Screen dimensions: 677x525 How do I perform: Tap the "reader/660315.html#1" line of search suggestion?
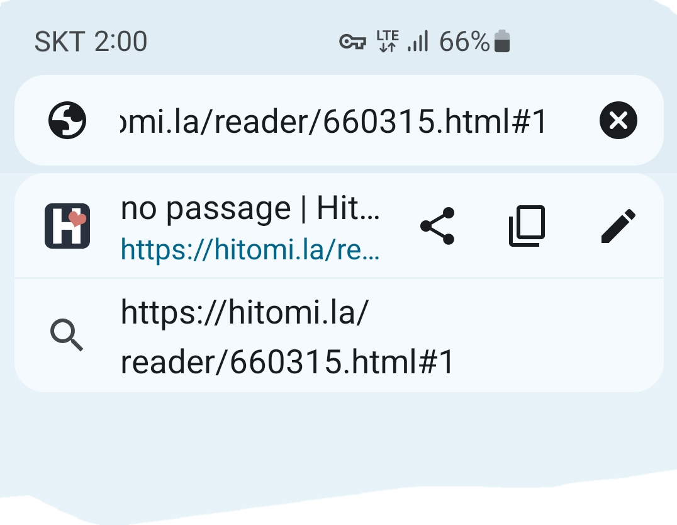(287, 362)
